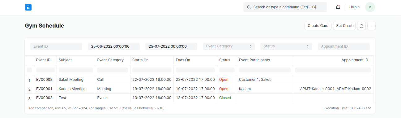Open the notifications bell
401x118 pixels.
[x=338, y=7]
